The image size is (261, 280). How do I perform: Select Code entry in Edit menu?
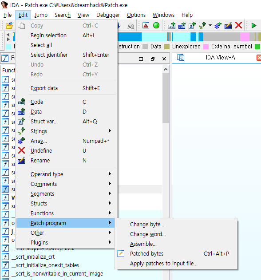tap(67, 102)
